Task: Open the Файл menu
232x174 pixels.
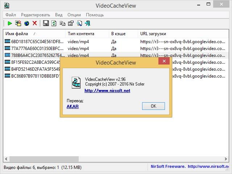Action: point(11,15)
